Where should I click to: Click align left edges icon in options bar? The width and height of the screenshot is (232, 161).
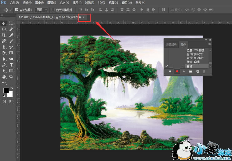point(101,10)
